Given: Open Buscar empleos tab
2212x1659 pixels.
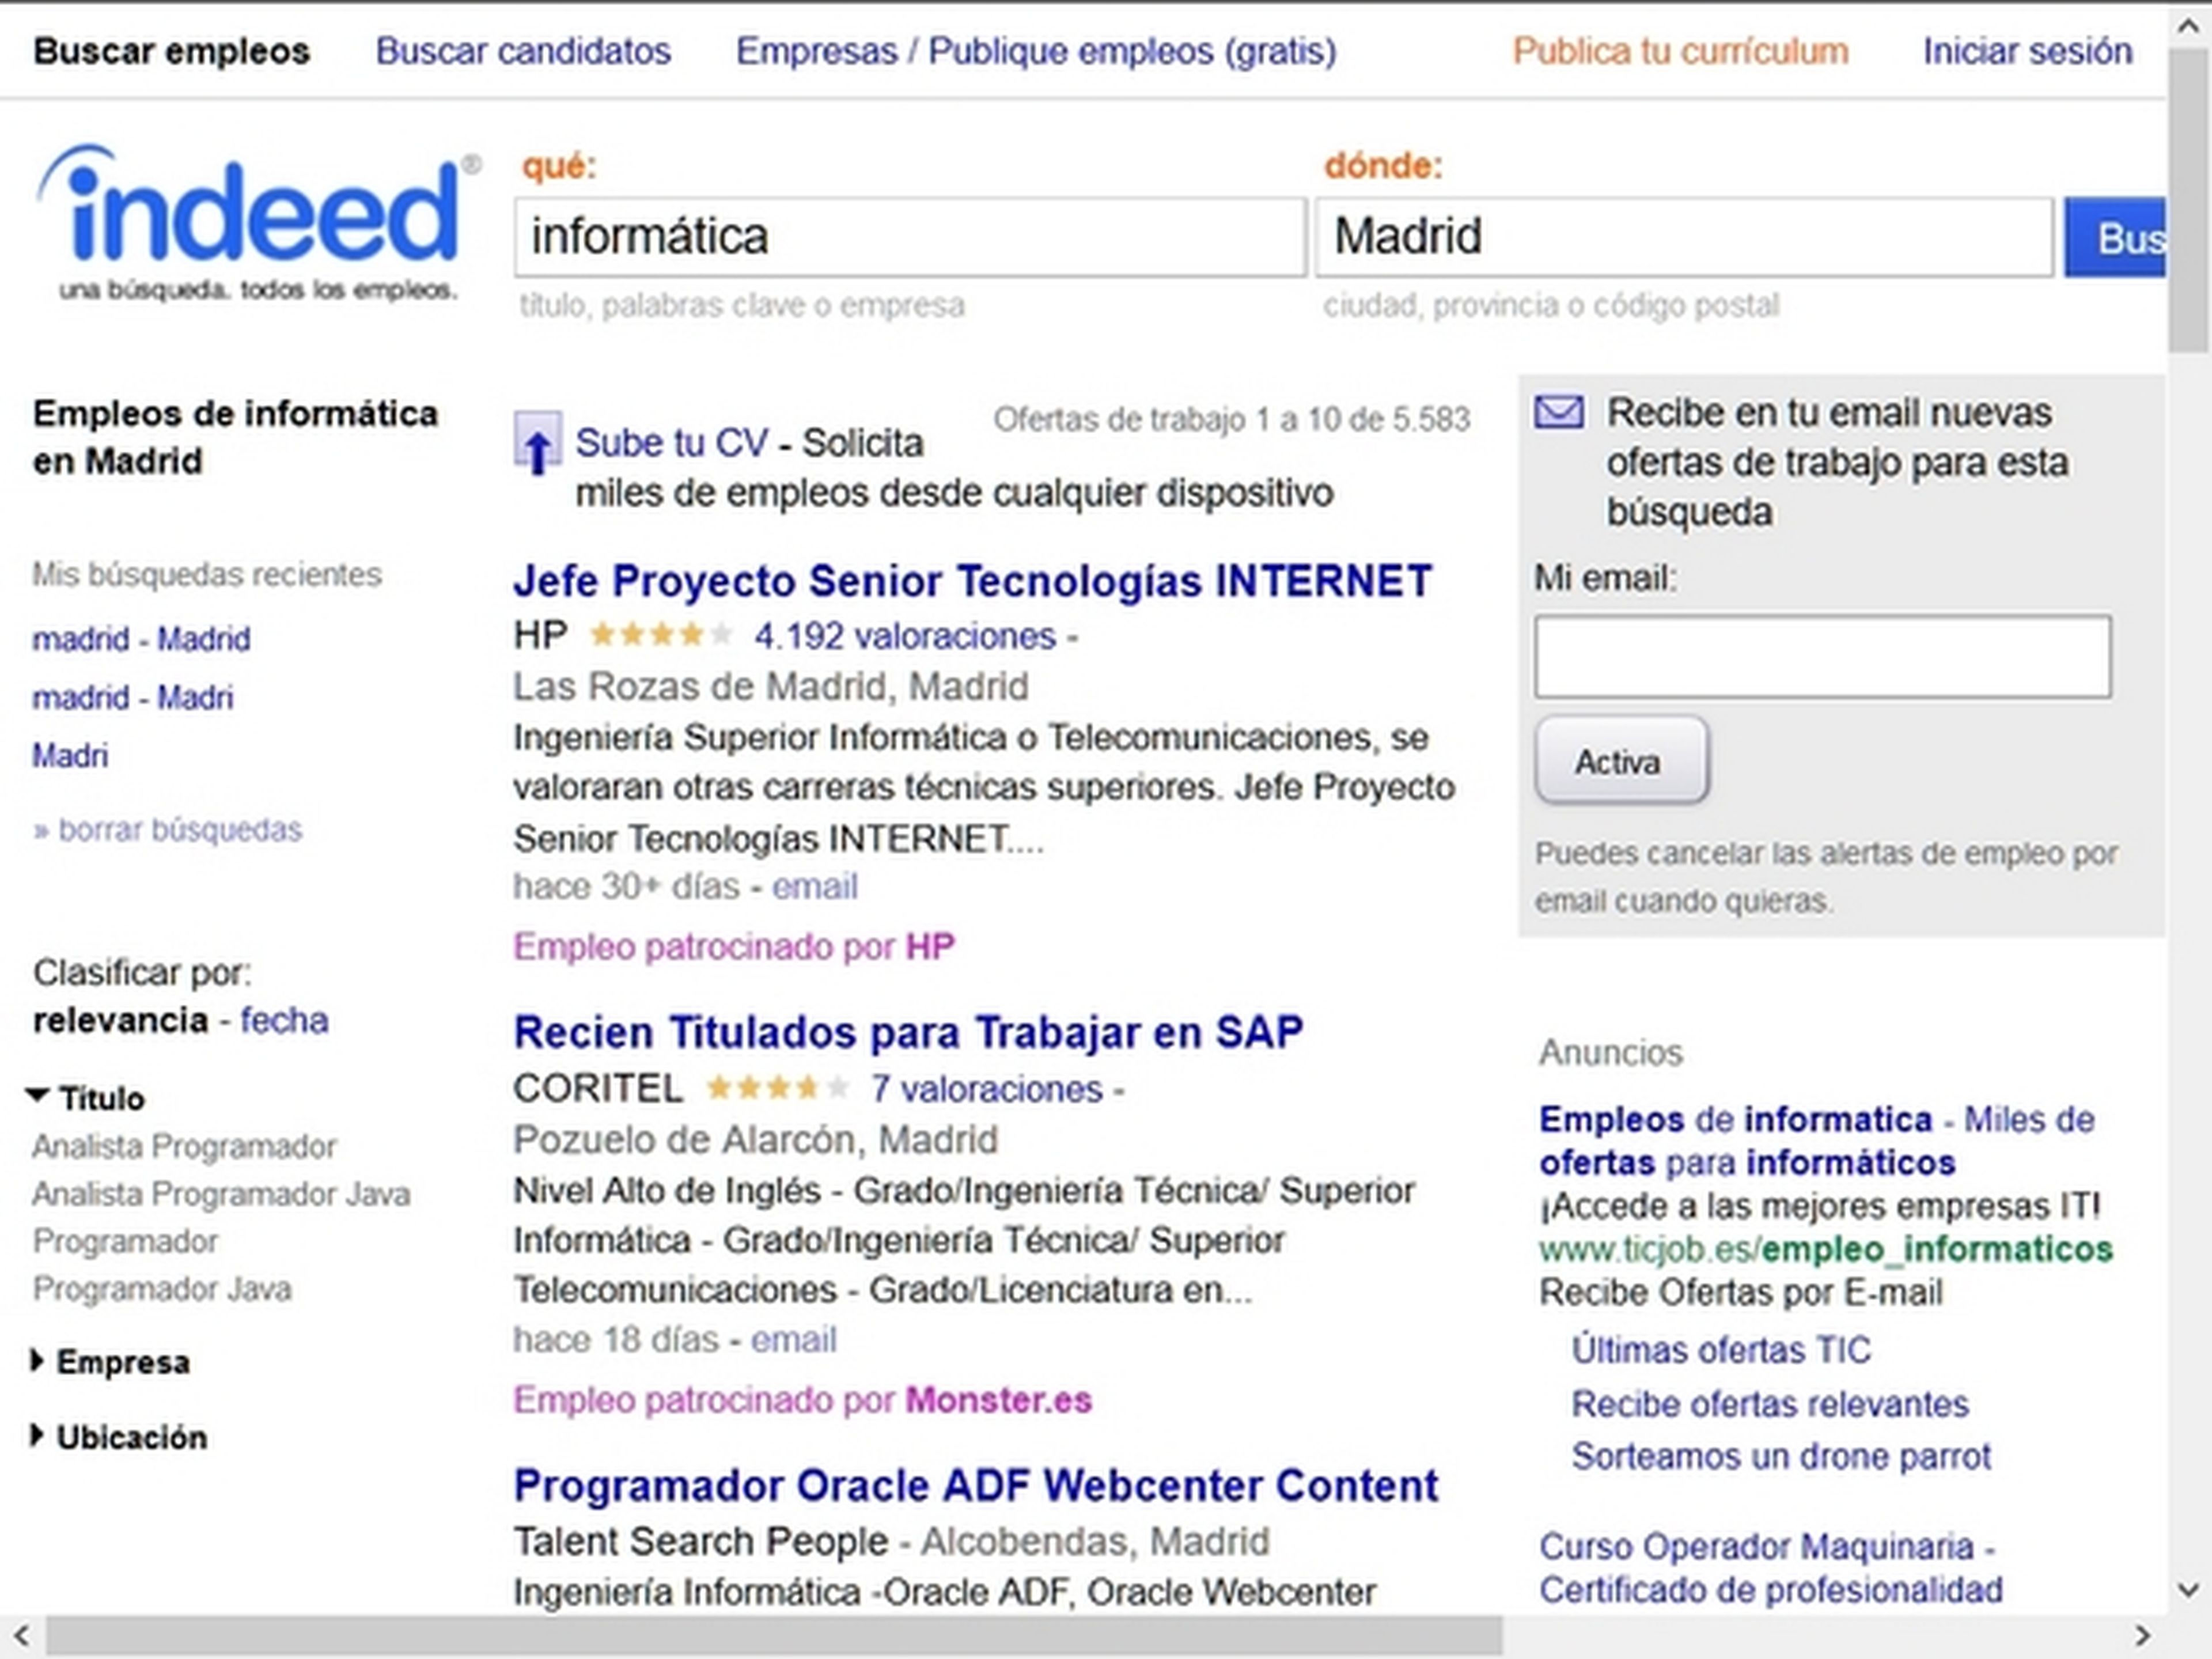Looking at the screenshot, I should click(172, 51).
